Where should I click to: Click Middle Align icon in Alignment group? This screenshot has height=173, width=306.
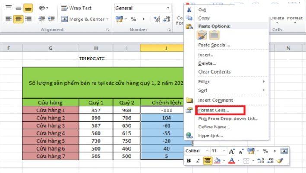(x=18, y=8)
